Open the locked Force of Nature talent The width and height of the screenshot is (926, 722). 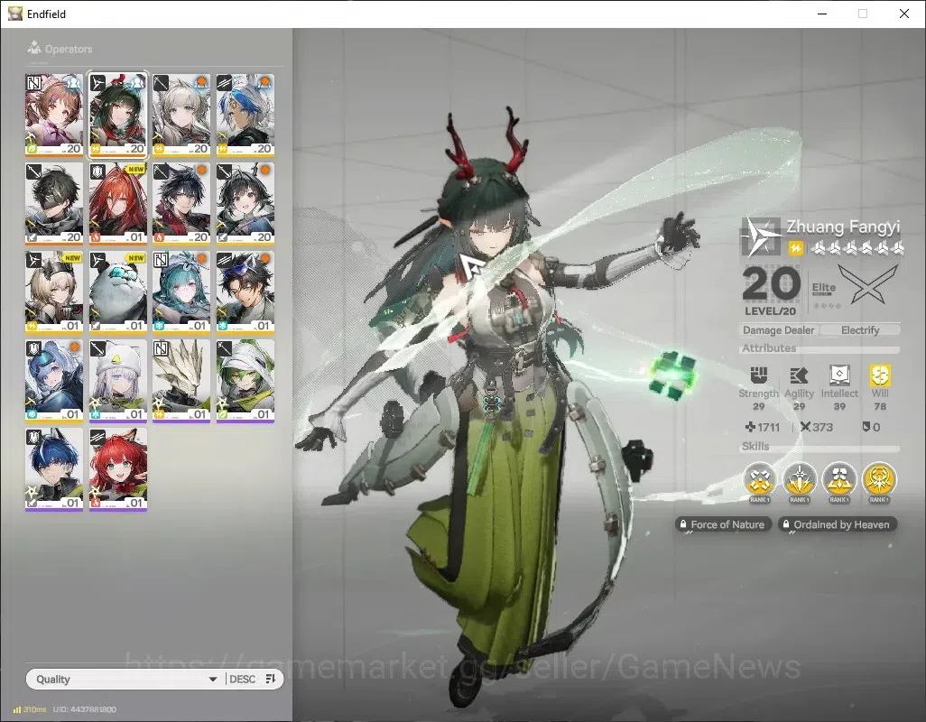coord(723,524)
